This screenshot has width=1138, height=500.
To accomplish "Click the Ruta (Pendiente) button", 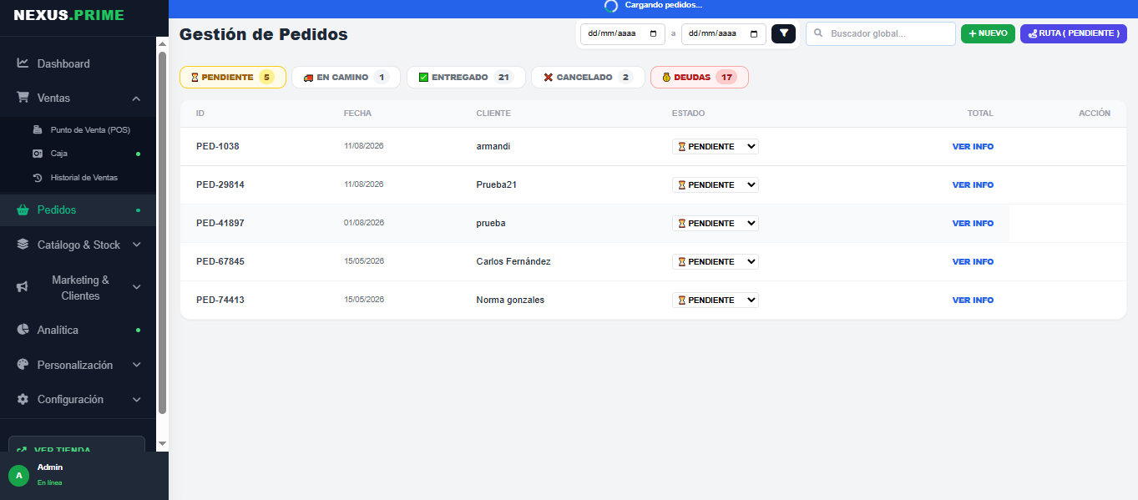I will pyautogui.click(x=1074, y=33).
